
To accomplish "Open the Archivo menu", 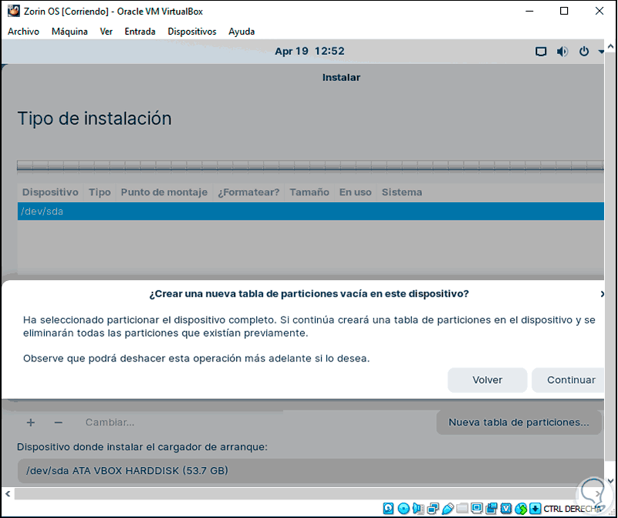I will [x=24, y=32].
